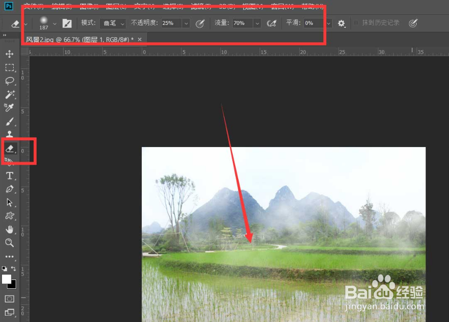Open smoothing options gear icon
The image size is (449, 322).
pyautogui.click(x=341, y=23)
